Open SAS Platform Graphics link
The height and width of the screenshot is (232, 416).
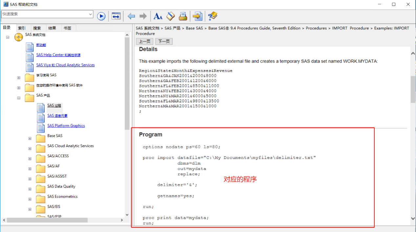[66, 126]
